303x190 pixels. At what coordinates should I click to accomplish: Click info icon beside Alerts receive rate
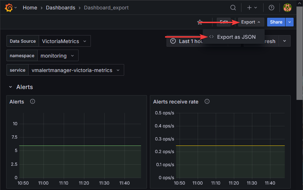(x=207, y=102)
